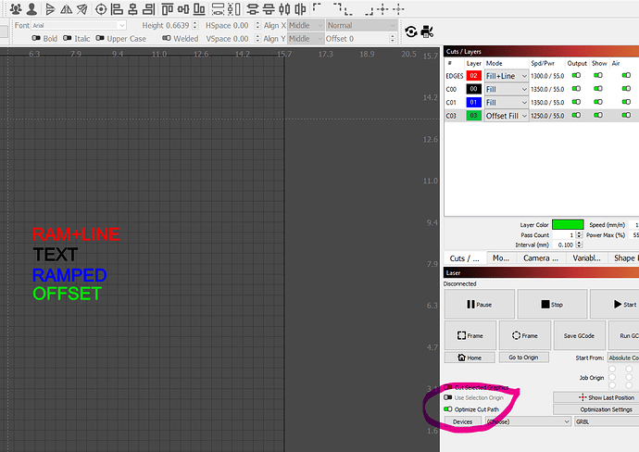Image resolution: width=639 pixels, height=452 pixels.
Task: Click the Ungroup icon with single person
Action: [x=31, y=8]
